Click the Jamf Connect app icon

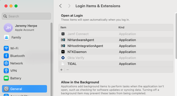pyautogui.click(x=63, y=34)
